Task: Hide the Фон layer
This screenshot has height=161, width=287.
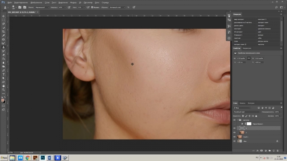Action: (234, 141)
